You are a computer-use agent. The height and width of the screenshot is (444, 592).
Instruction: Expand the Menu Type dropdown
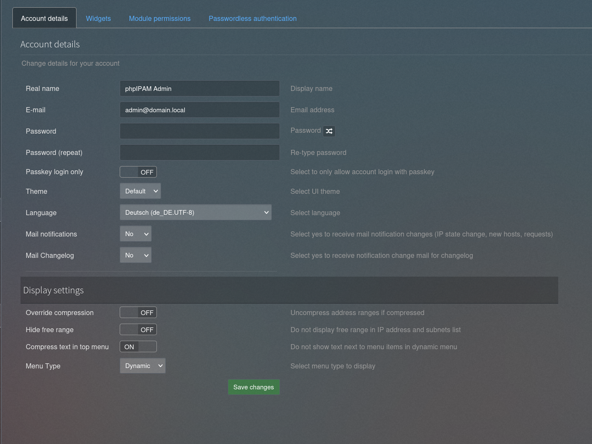tap(142, 366)
